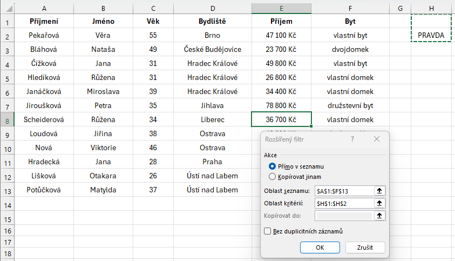Select row 18 header
455x261 pixels.
click(7, 253)
